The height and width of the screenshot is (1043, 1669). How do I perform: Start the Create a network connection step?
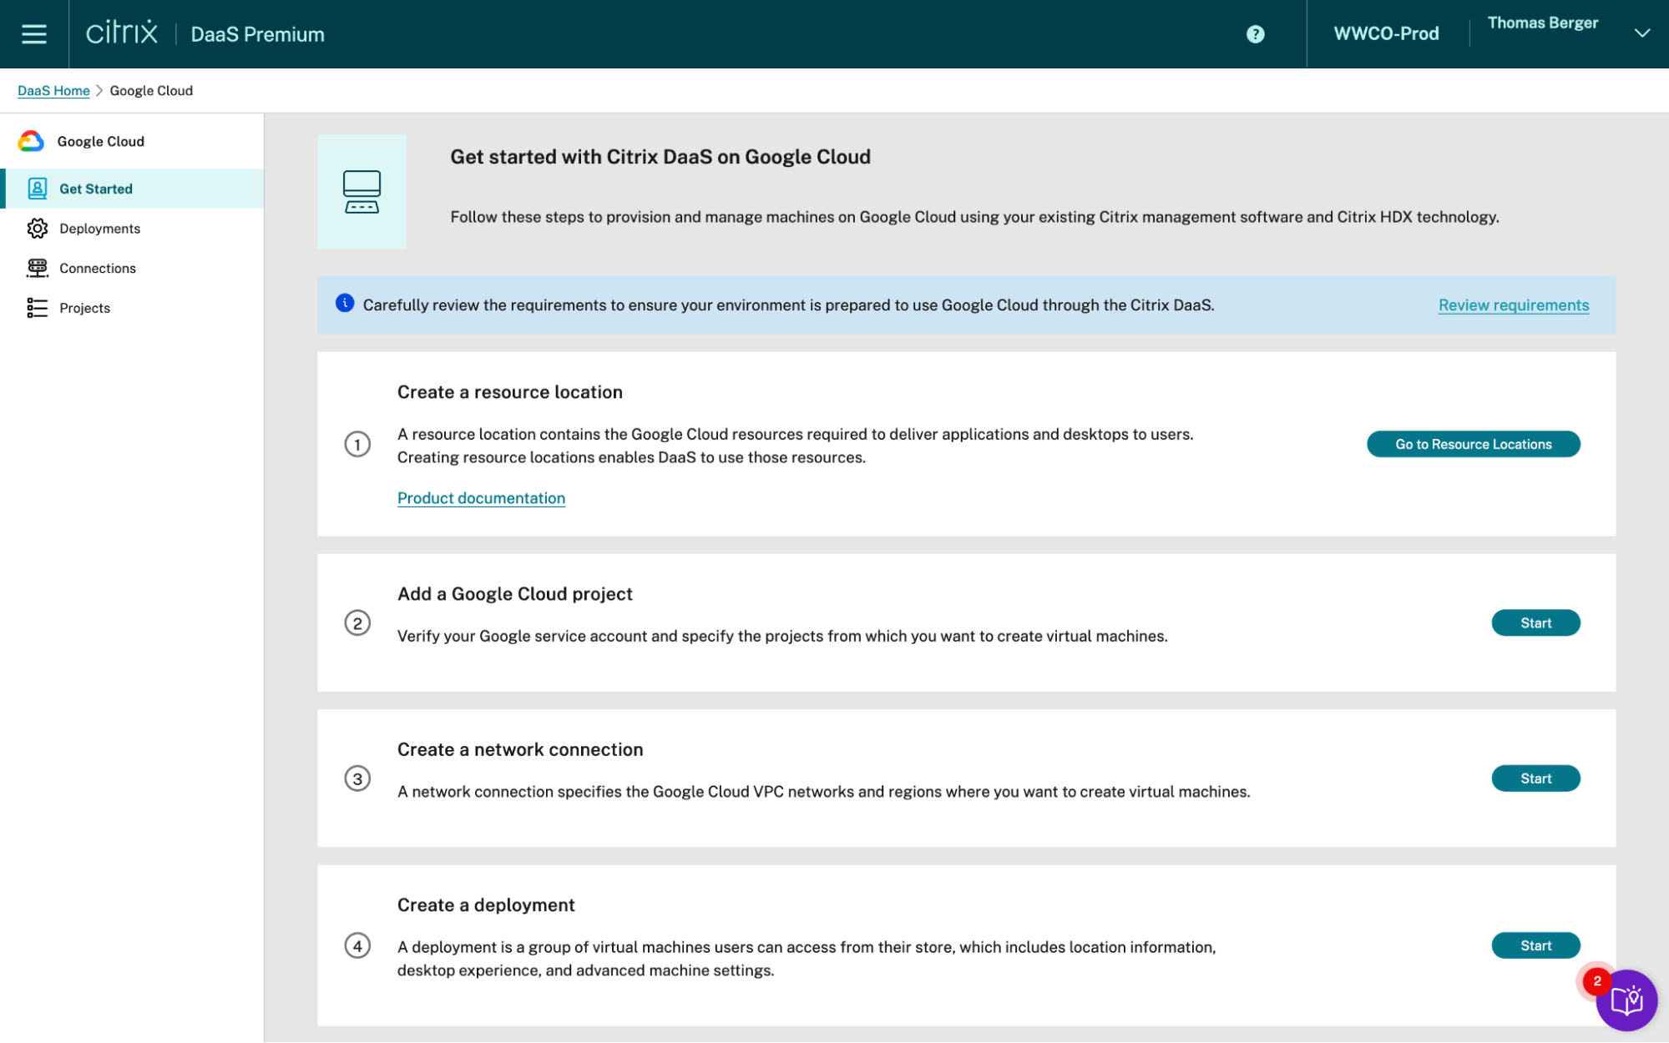coord(1535,778)
